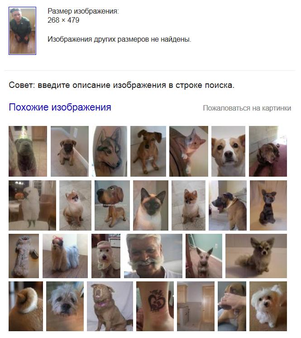Viewport: 301px width, 338px height.
Task: Open the husky tattoo drawing thumbnail
Action: (x=110, y=151)
